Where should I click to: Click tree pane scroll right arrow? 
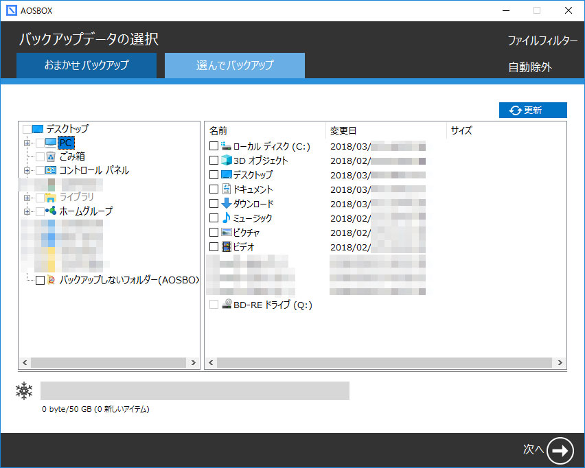[x=193, y=362]
